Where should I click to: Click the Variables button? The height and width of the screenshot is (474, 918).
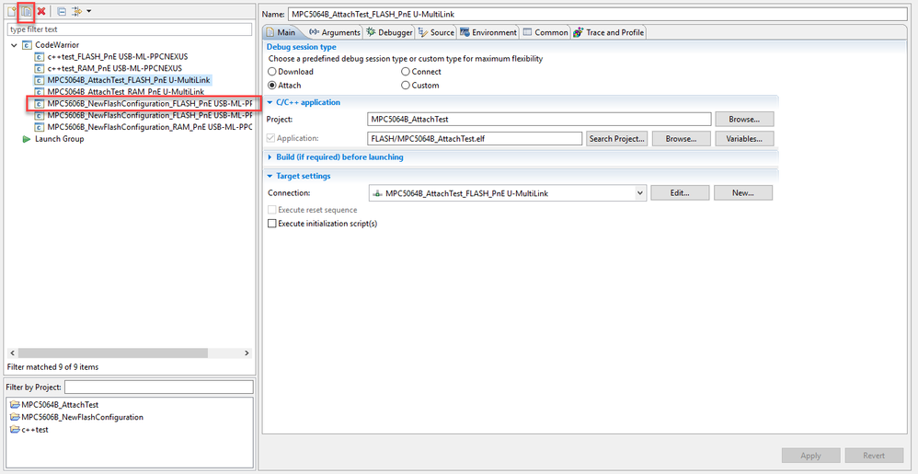tap(744, 139)
